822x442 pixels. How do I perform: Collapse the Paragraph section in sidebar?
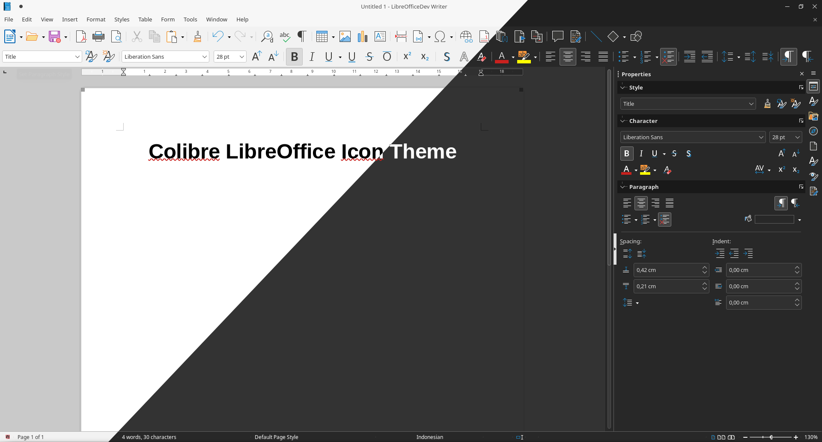624,187
